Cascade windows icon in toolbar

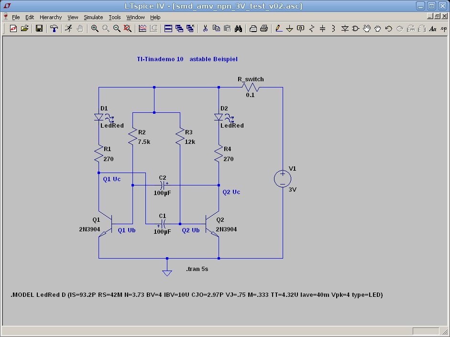179,28
